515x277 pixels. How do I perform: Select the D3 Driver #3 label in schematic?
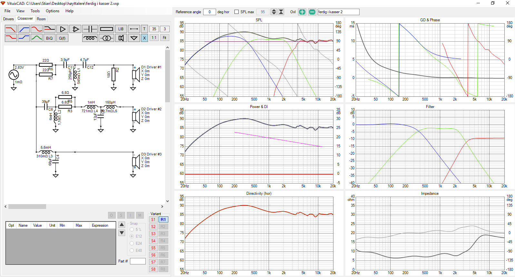coord(151,154)
